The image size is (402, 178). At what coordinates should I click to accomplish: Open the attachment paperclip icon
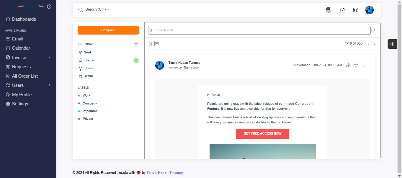point(348,65)
